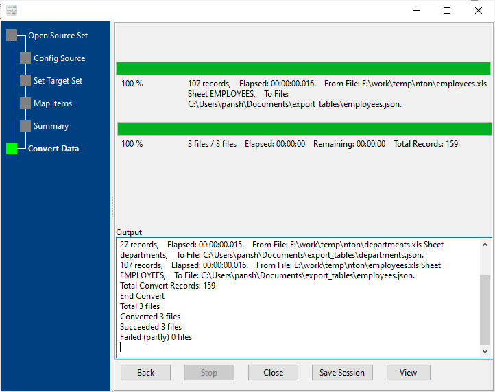Click the step icon next to Config Source

pyautogui.click(x=25, y=58)
